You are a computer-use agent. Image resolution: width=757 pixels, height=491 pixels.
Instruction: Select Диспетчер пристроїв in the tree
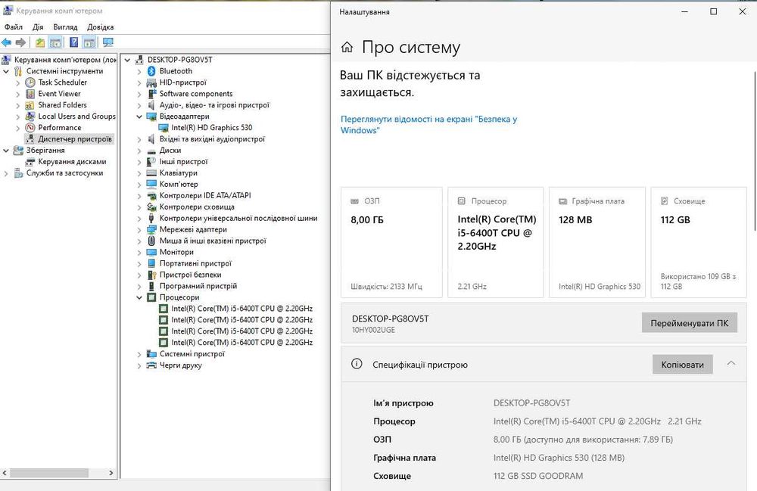tap(75, 139)
